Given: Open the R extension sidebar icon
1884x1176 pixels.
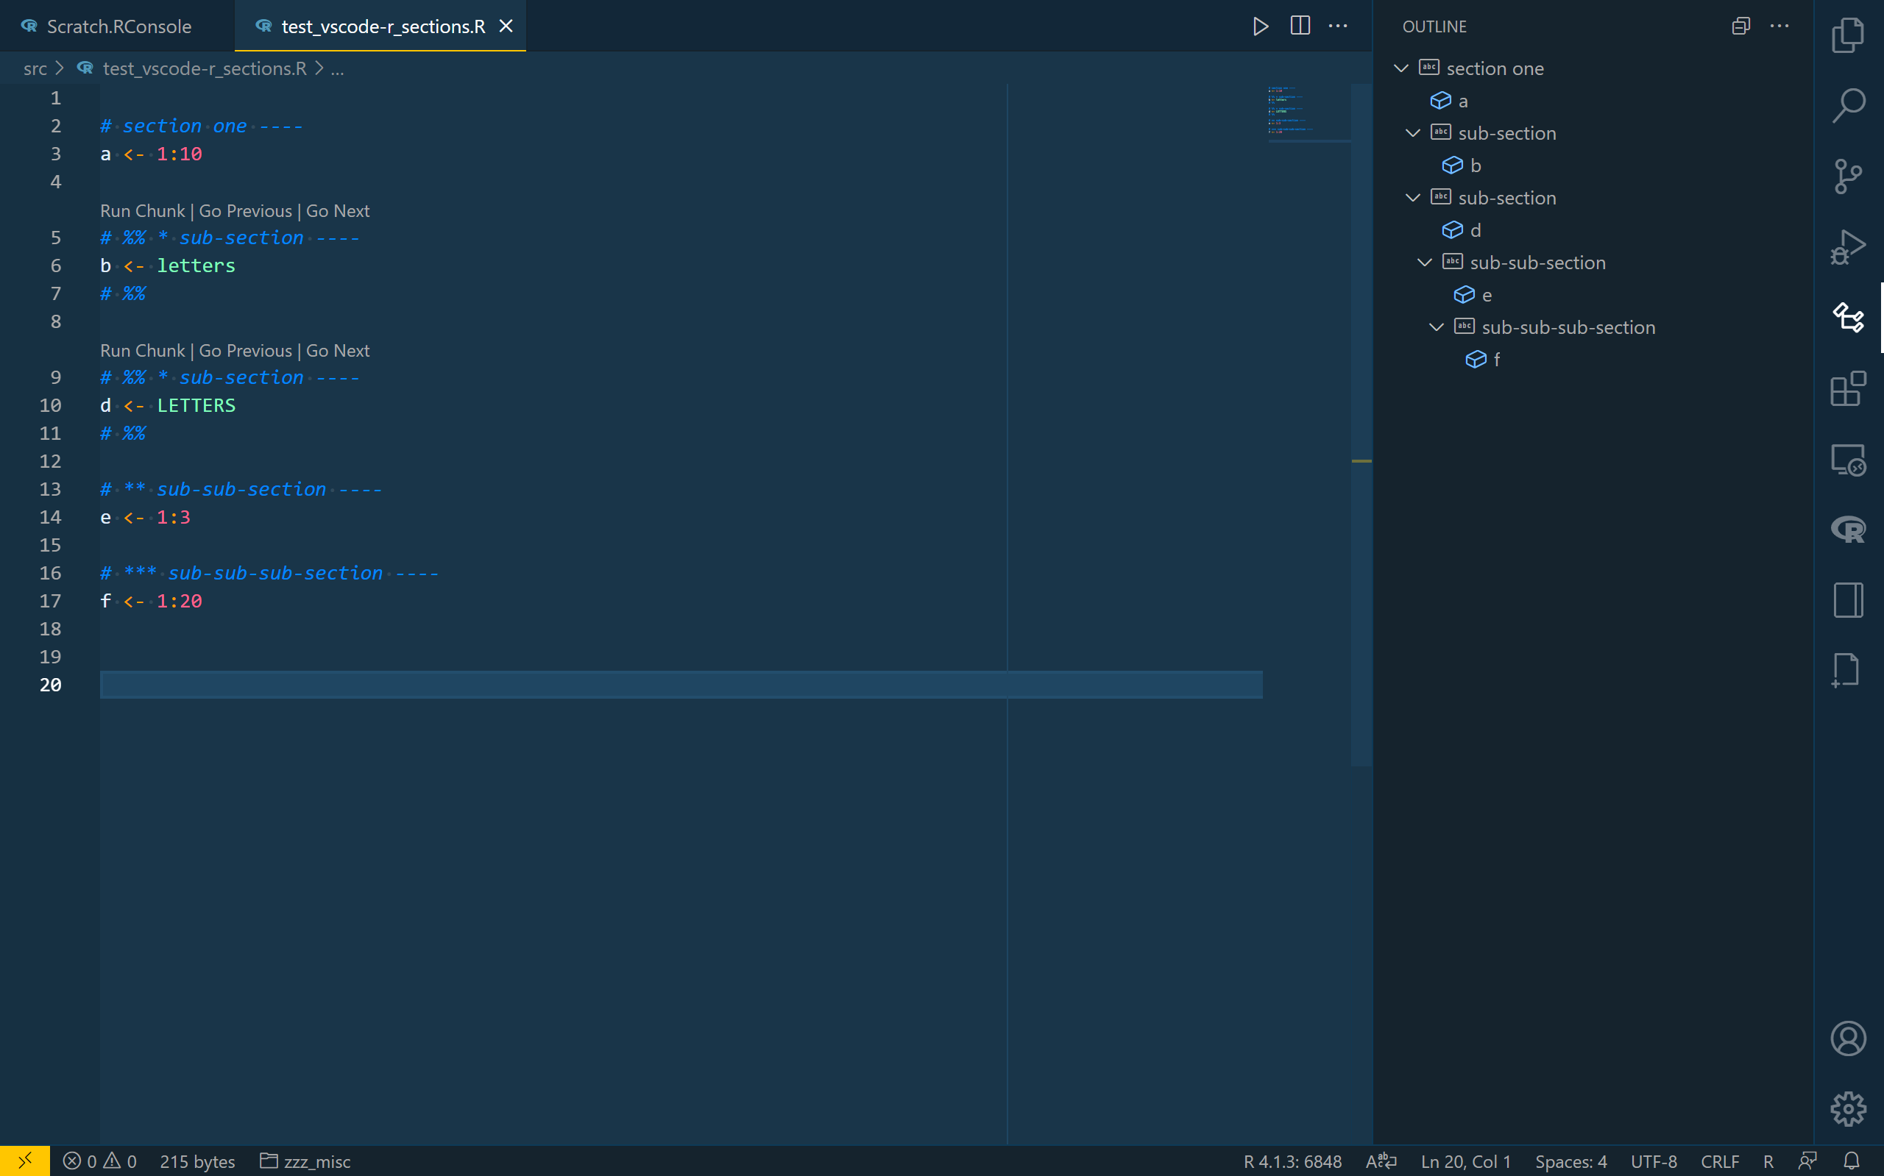Looking at the screenshot, I should [1847, 530].
